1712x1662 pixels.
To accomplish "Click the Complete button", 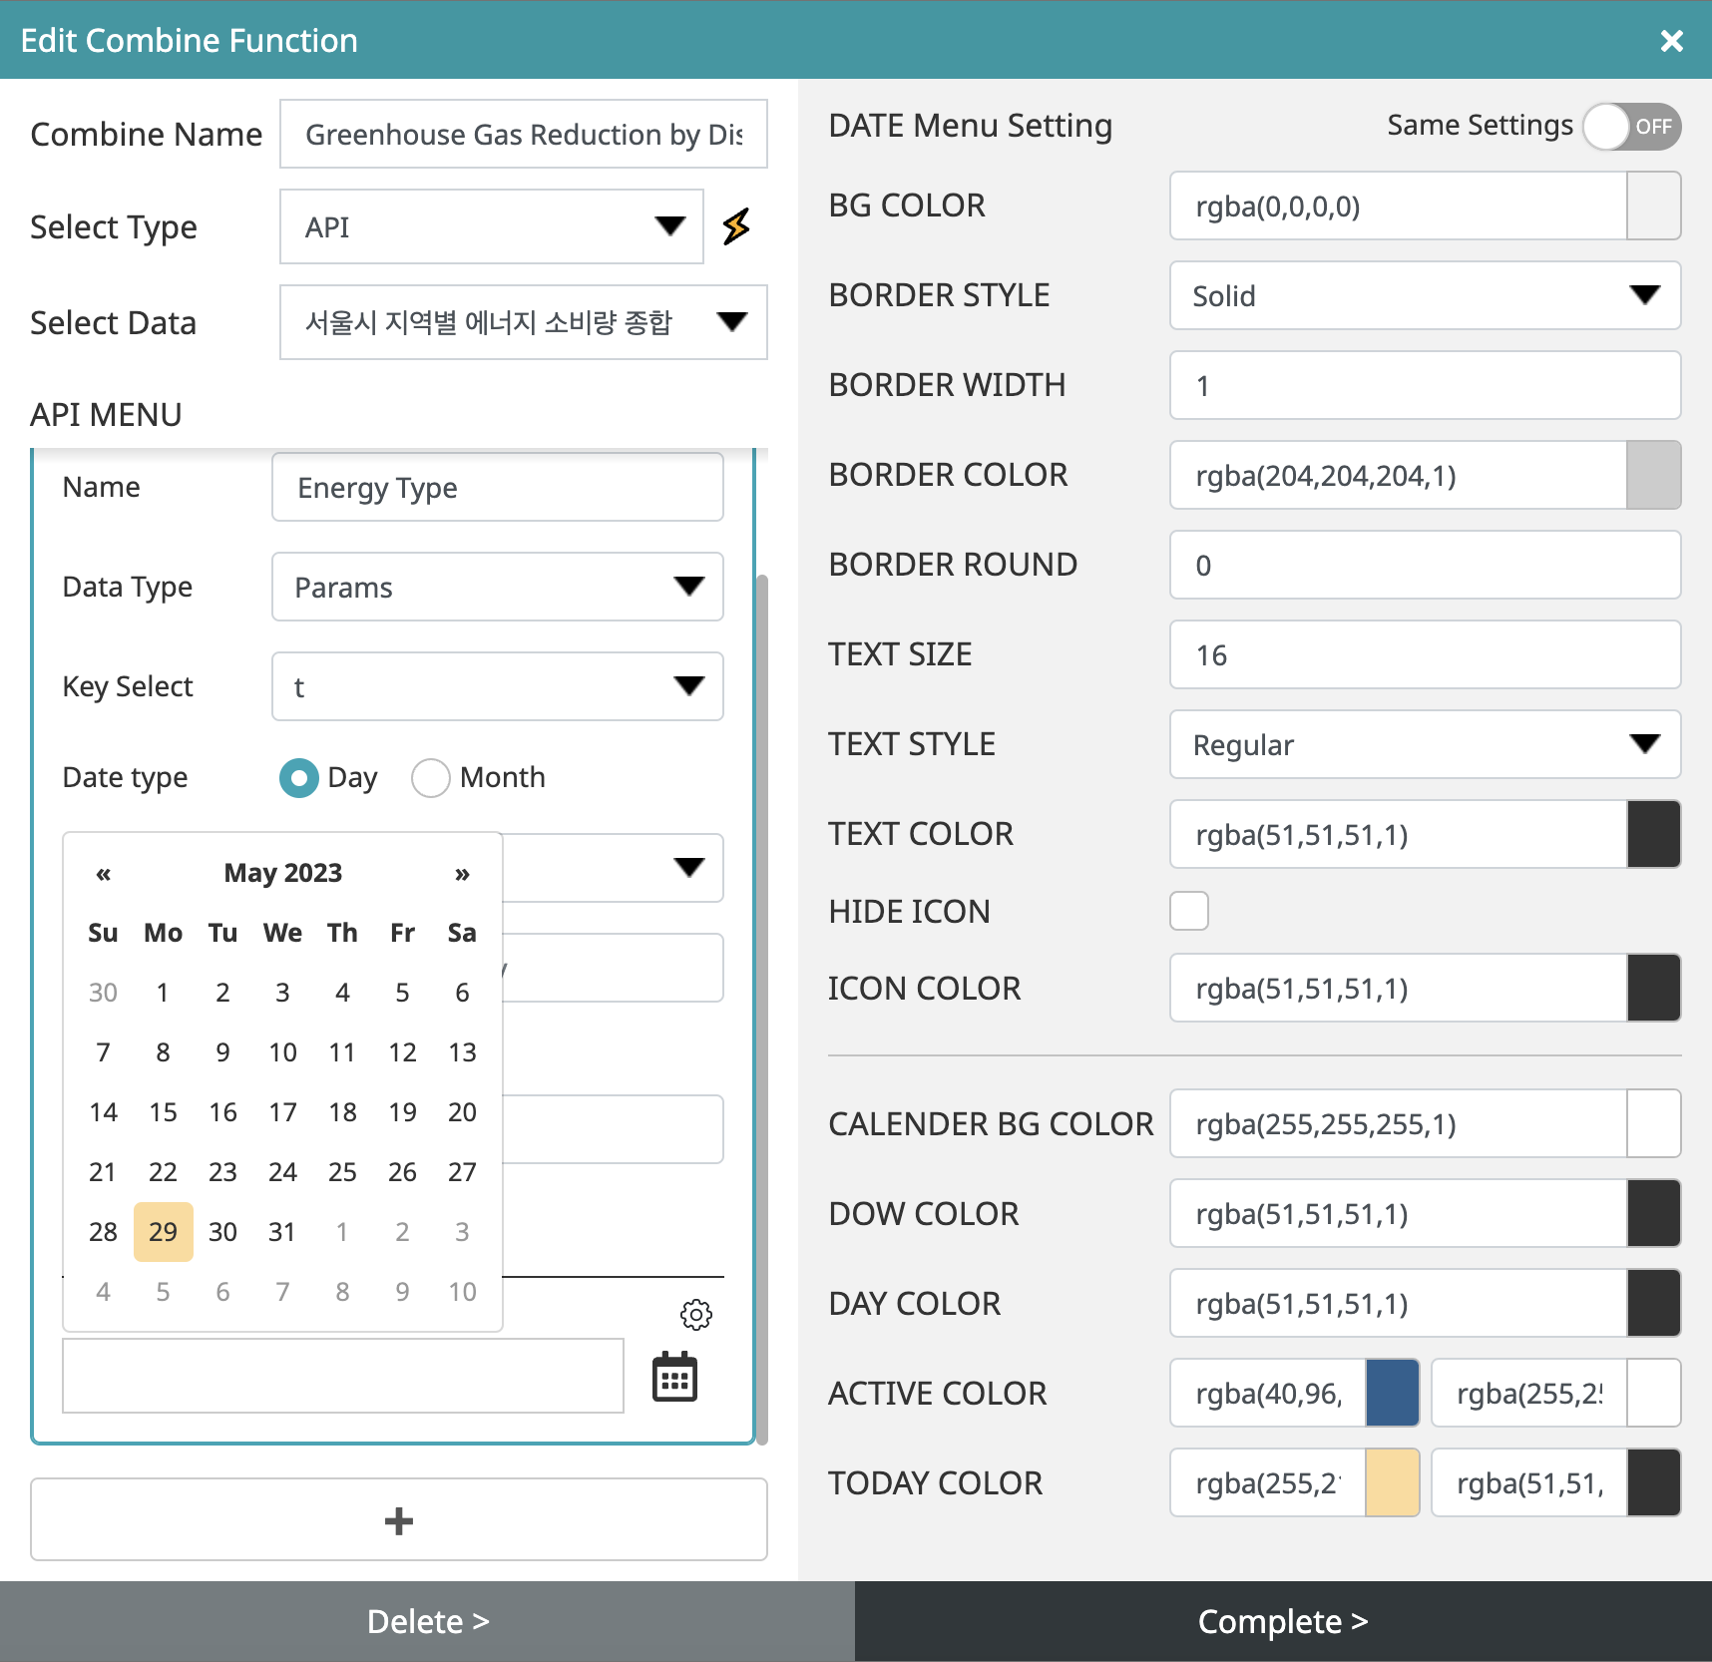I will coord(1283,1621).
